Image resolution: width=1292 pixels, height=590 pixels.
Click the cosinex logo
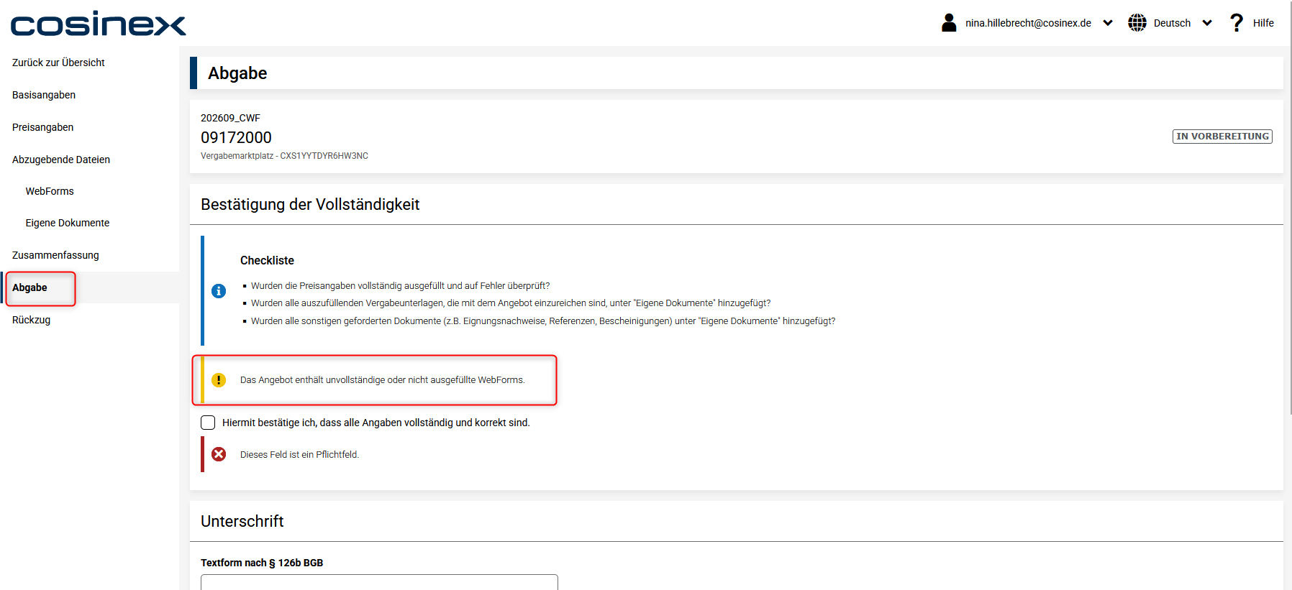pyautogui.click(x=99, y=24)
